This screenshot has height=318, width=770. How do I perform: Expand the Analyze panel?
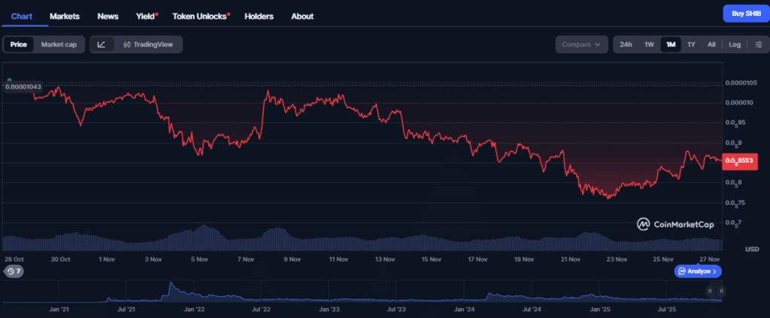coord(699,271)
